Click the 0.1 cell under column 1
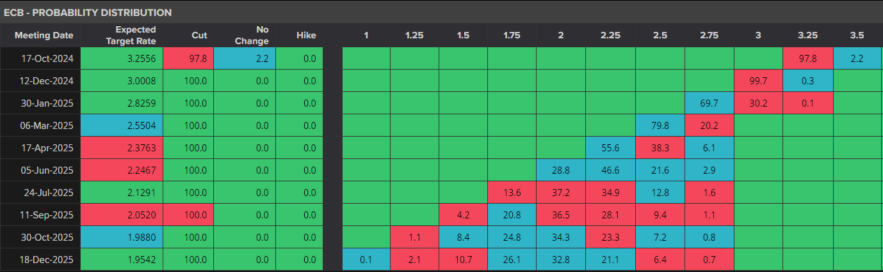Image resolution: width=883 pixels, height=272 pixels. (366, 260)
